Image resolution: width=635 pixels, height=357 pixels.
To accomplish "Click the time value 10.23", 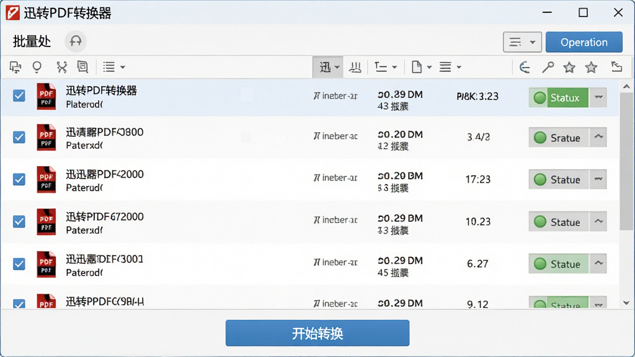I will pos(478,222).
